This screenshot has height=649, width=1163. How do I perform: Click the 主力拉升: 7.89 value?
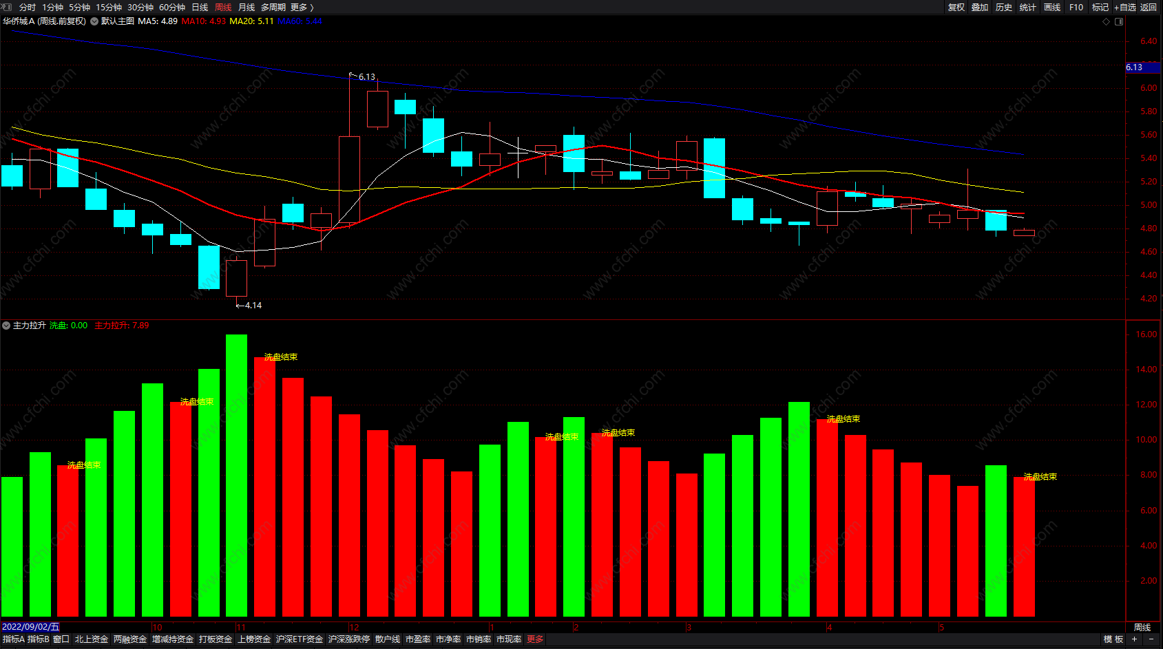click(x=121, y=326)
